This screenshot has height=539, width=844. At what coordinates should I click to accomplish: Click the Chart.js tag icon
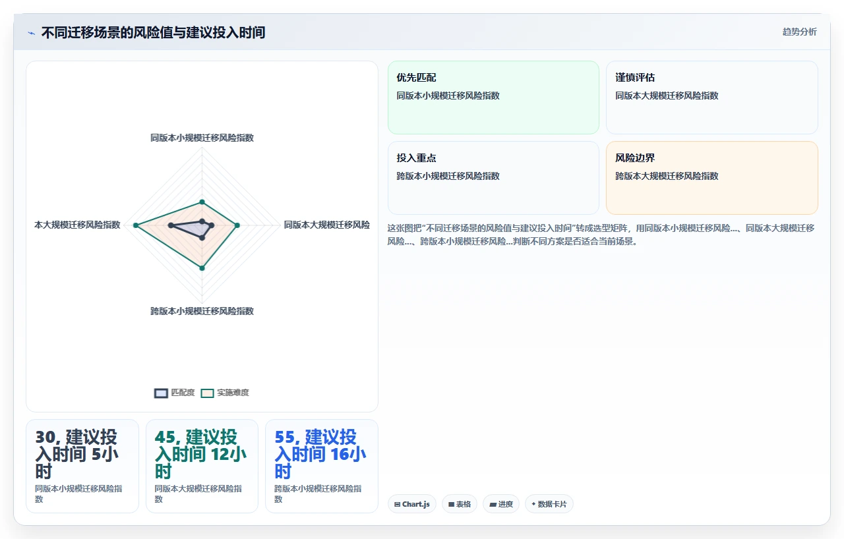[x=397, y=504]
